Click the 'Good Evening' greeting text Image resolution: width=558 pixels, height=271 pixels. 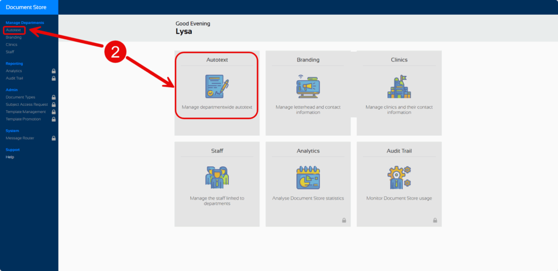pos(193,24)
